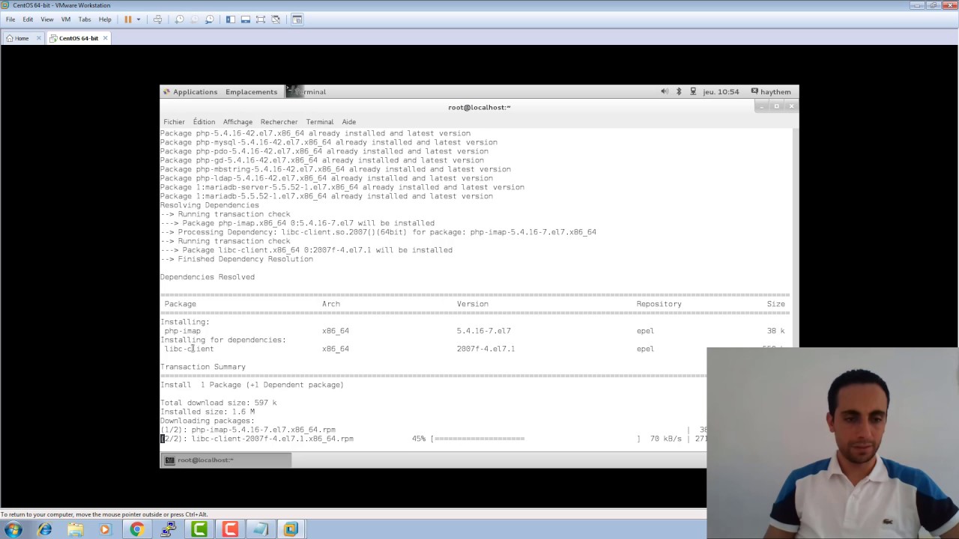Click the console view toolbar icon
This screenshot has width=959, height=539.
coord(297,19)
